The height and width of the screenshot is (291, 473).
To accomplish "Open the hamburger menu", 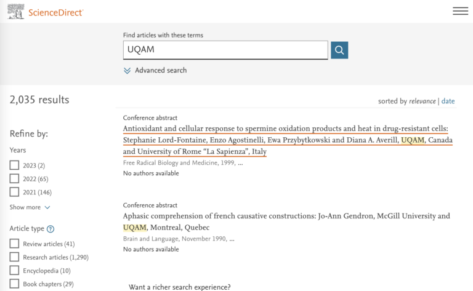I will [460, 11].
